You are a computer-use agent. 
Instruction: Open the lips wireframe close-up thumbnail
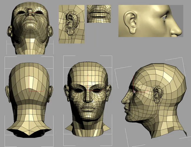click(99, 14)
